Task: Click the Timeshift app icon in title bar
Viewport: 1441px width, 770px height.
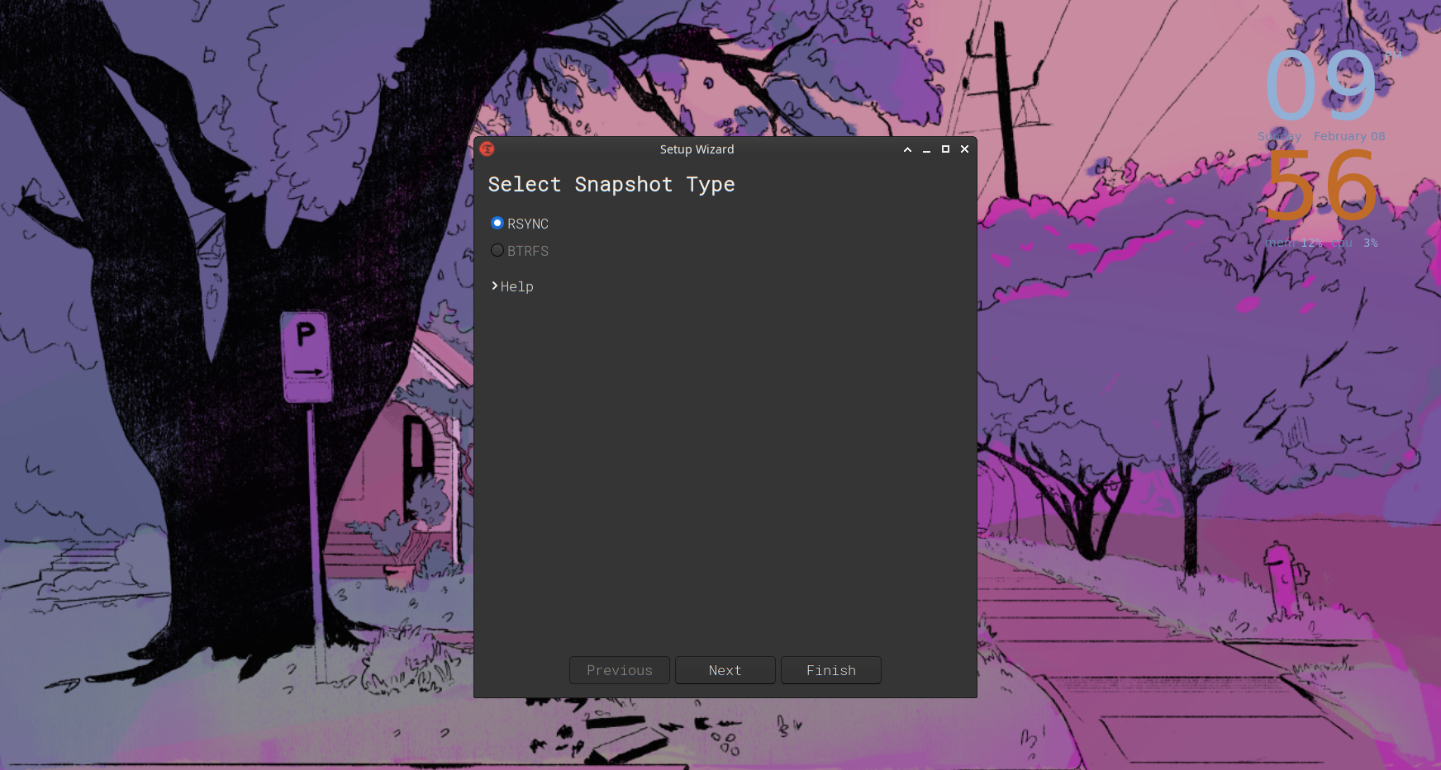Action: pyautogui.click(x=487, y=149)
